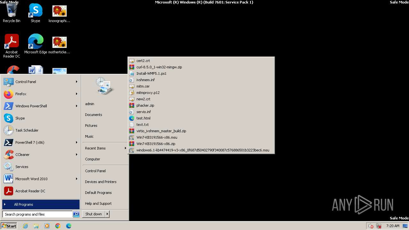Click Control Panel icon in pinned programs

coord(9,82)
